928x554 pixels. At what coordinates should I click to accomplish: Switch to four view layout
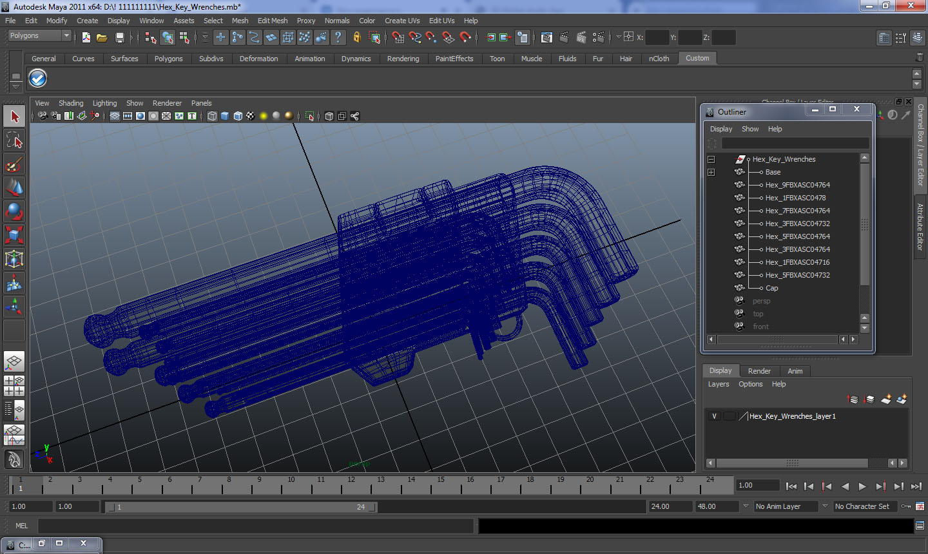[x=14, y=386]
